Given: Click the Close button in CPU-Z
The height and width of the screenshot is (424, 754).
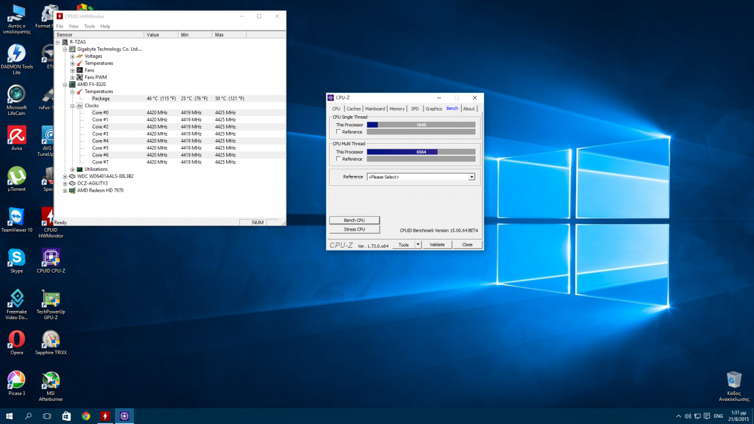Looking at the screenshot, I should (467, 245).
